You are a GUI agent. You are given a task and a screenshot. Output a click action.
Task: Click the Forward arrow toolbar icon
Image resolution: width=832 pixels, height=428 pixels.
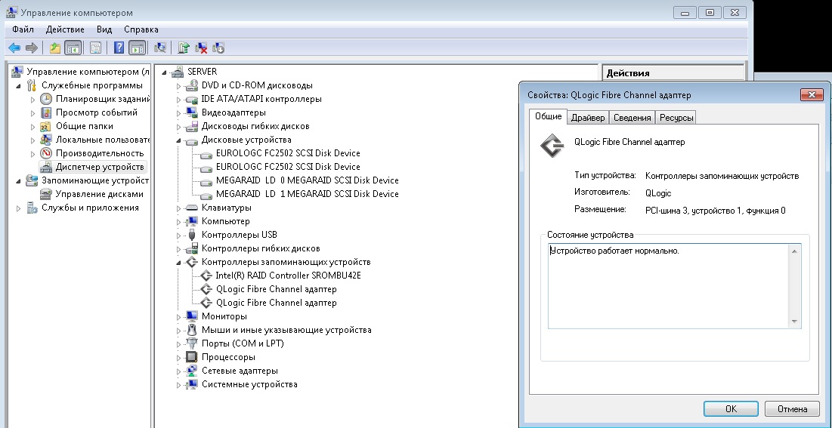pos(32,48)
